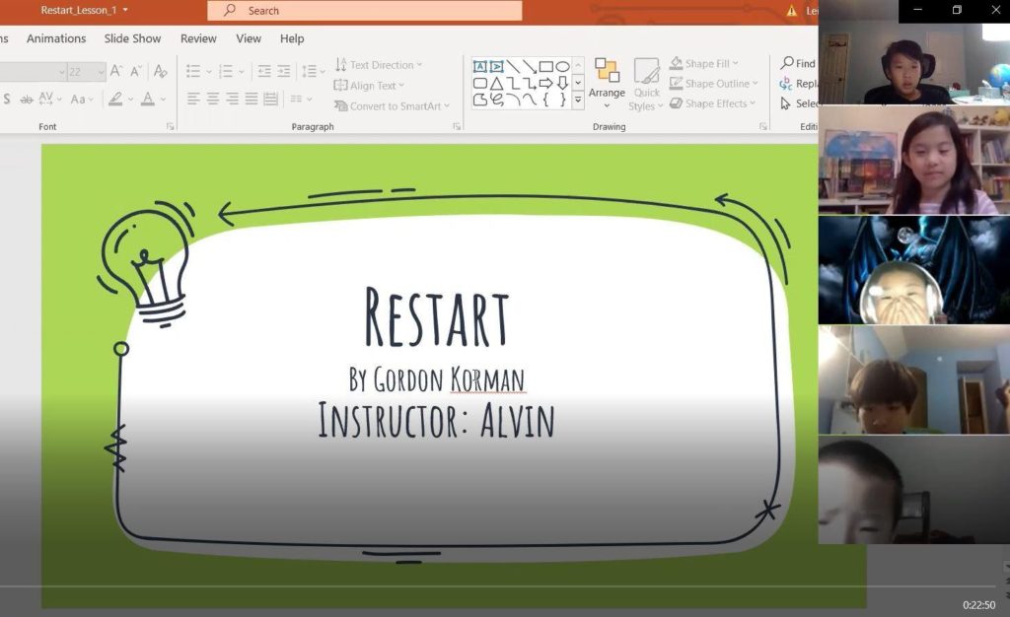Select the Scribble shape tool
Image resolution: width=1010 pixels, height=617 pixels.
(x=497, y=100)
